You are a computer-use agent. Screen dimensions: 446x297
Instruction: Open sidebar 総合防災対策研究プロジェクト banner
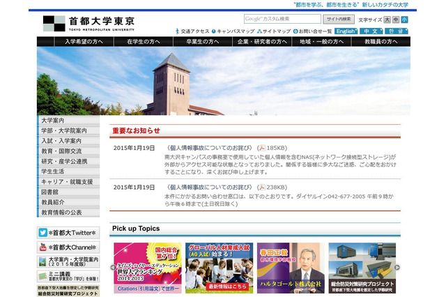[x=68, y=291]
